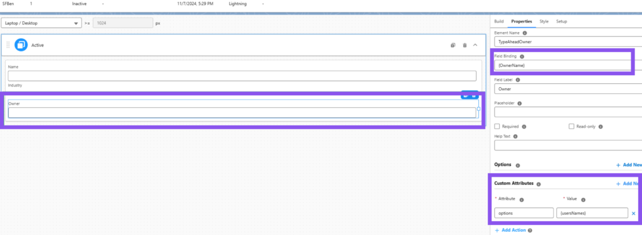Show info for Help Text

coord(515,137)
